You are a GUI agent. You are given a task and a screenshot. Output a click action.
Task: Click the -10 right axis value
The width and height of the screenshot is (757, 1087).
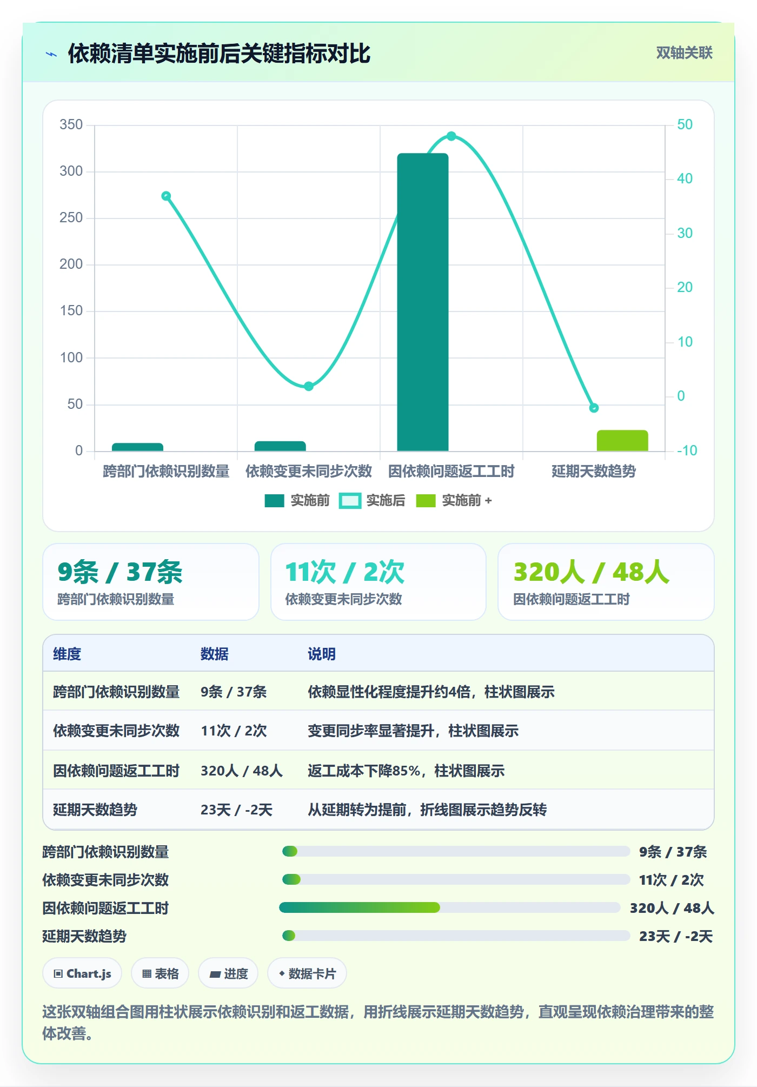point(687,450)
